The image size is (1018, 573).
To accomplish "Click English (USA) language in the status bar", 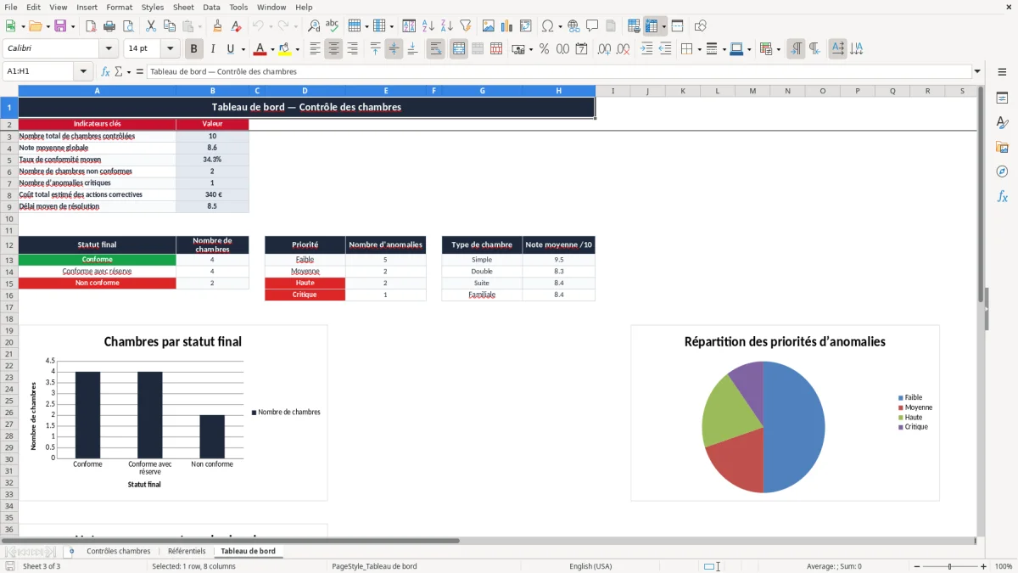I will click(590, 566).
